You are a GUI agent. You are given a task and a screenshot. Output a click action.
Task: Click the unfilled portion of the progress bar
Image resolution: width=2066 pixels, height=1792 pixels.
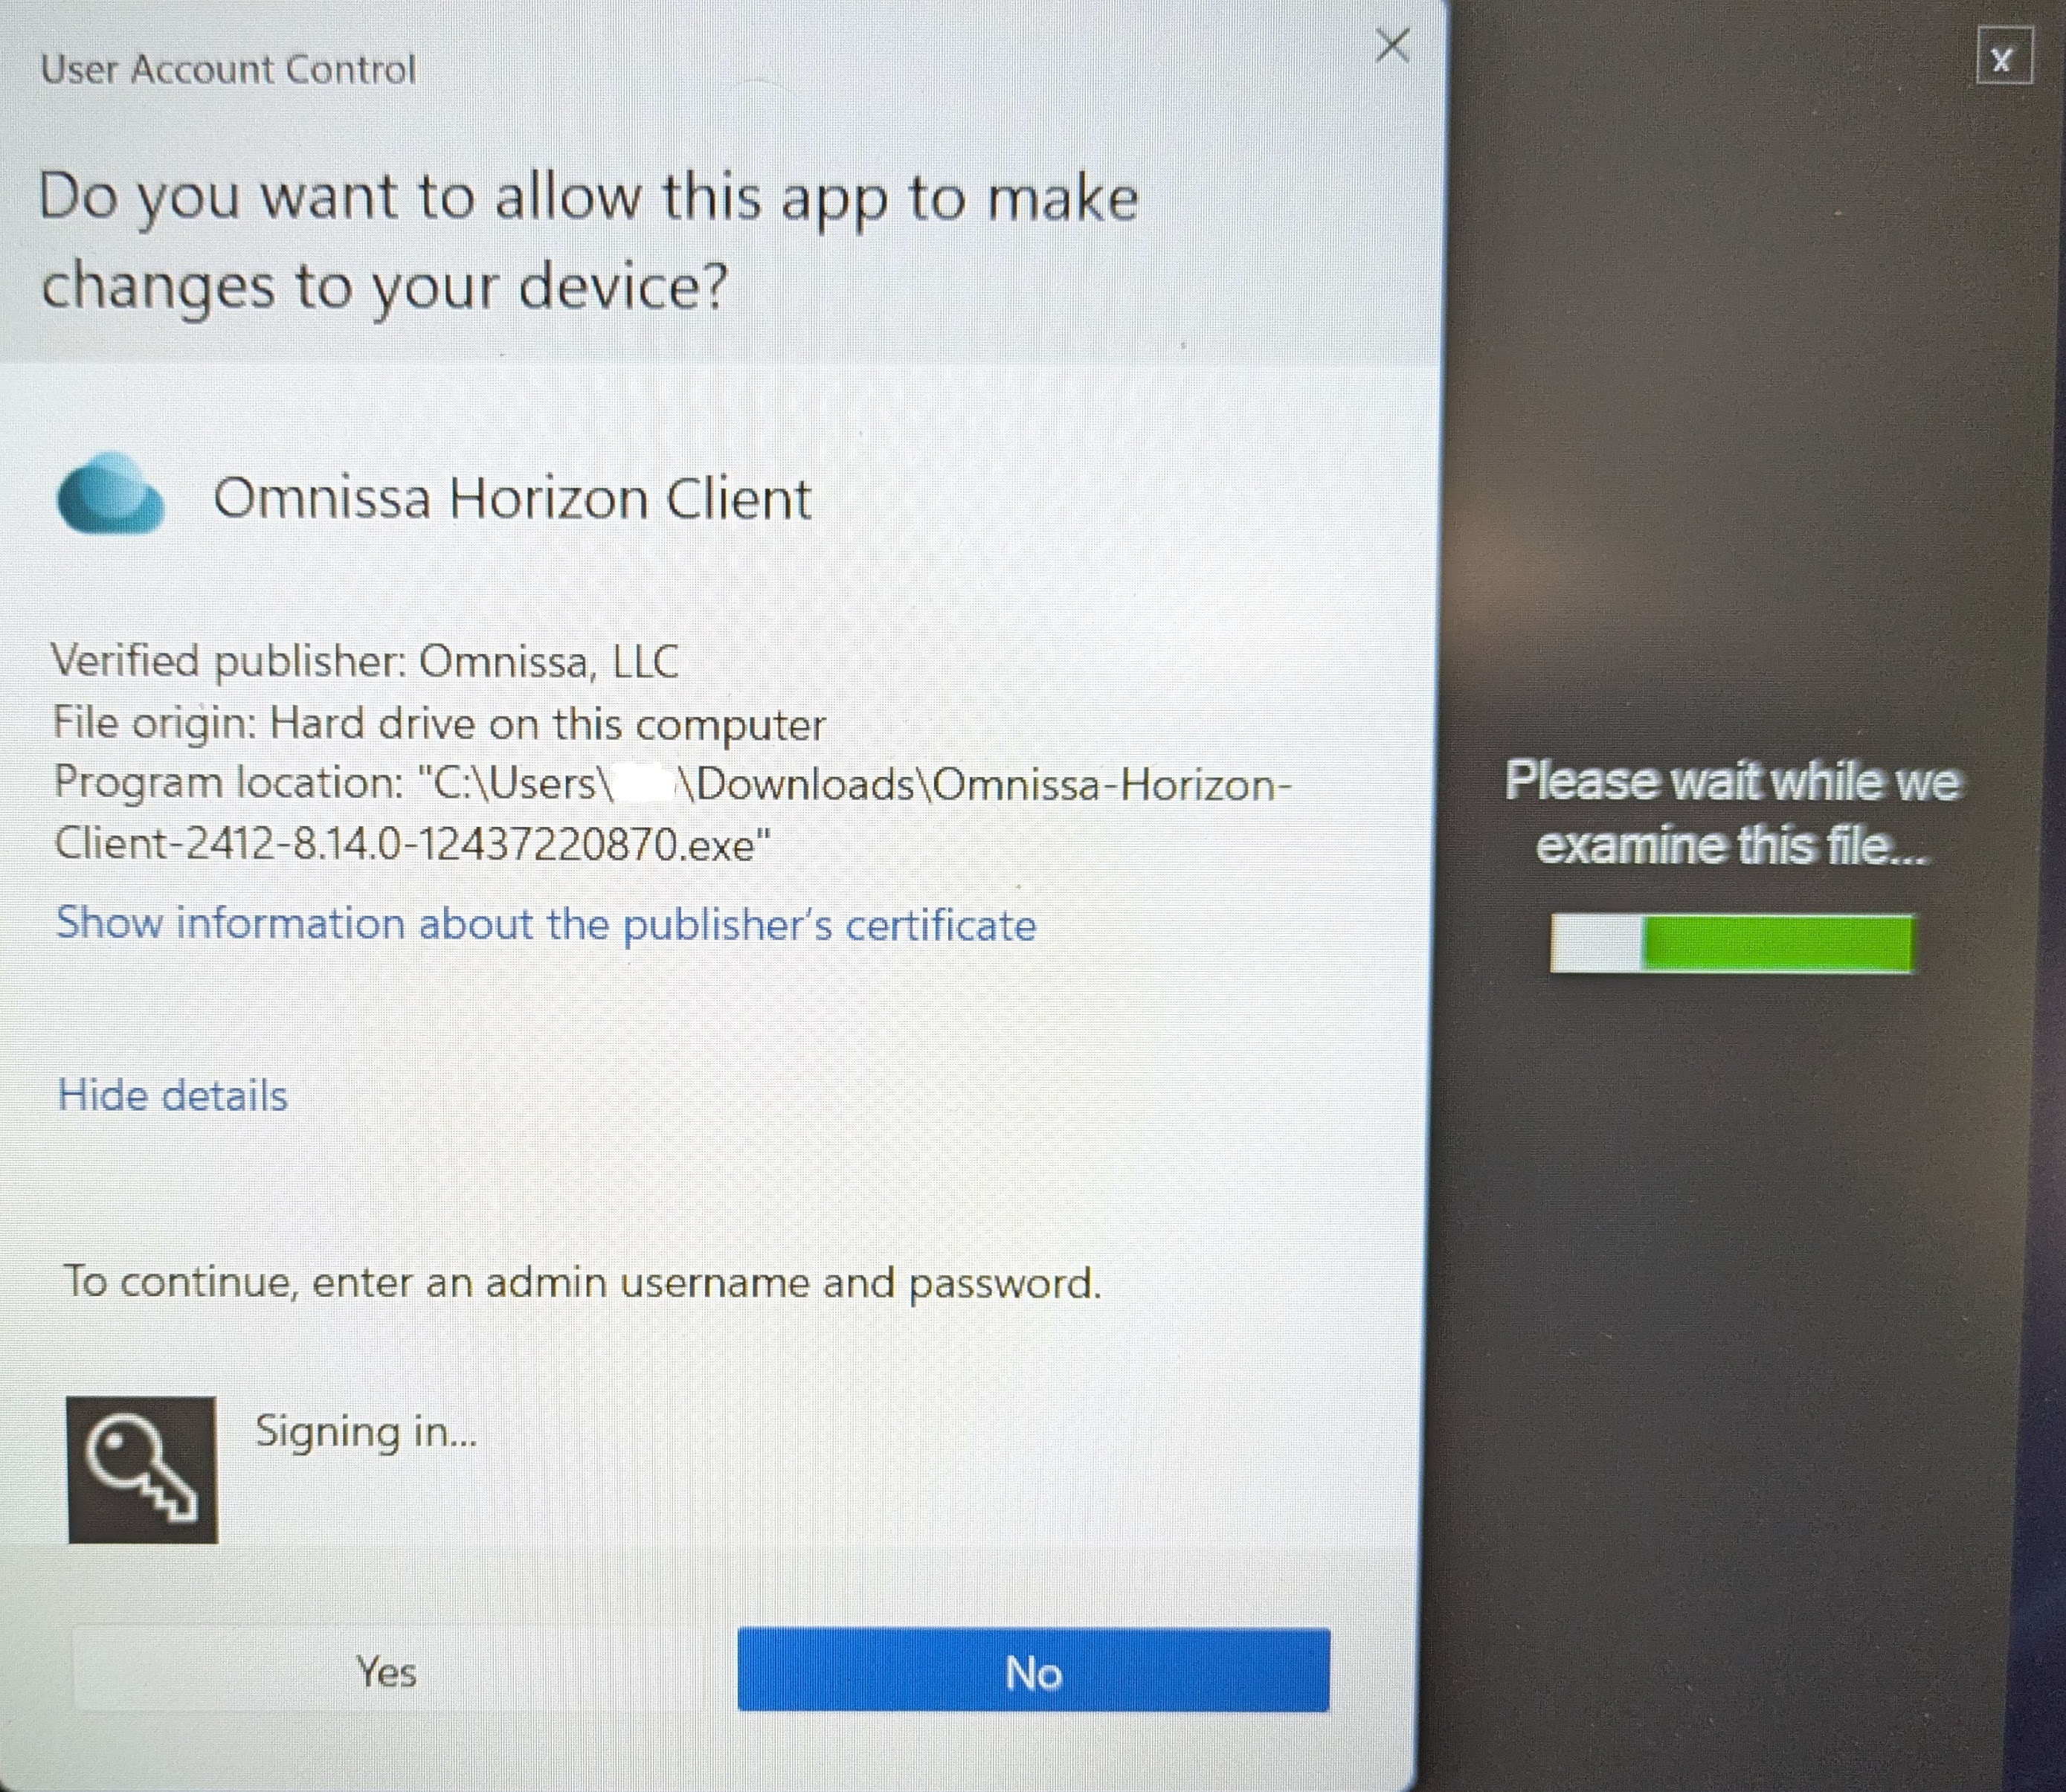[1596, 942]
